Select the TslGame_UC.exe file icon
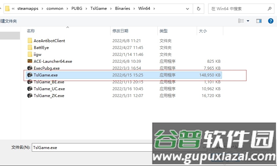277x166 pixels. click(x=30, y=89)
